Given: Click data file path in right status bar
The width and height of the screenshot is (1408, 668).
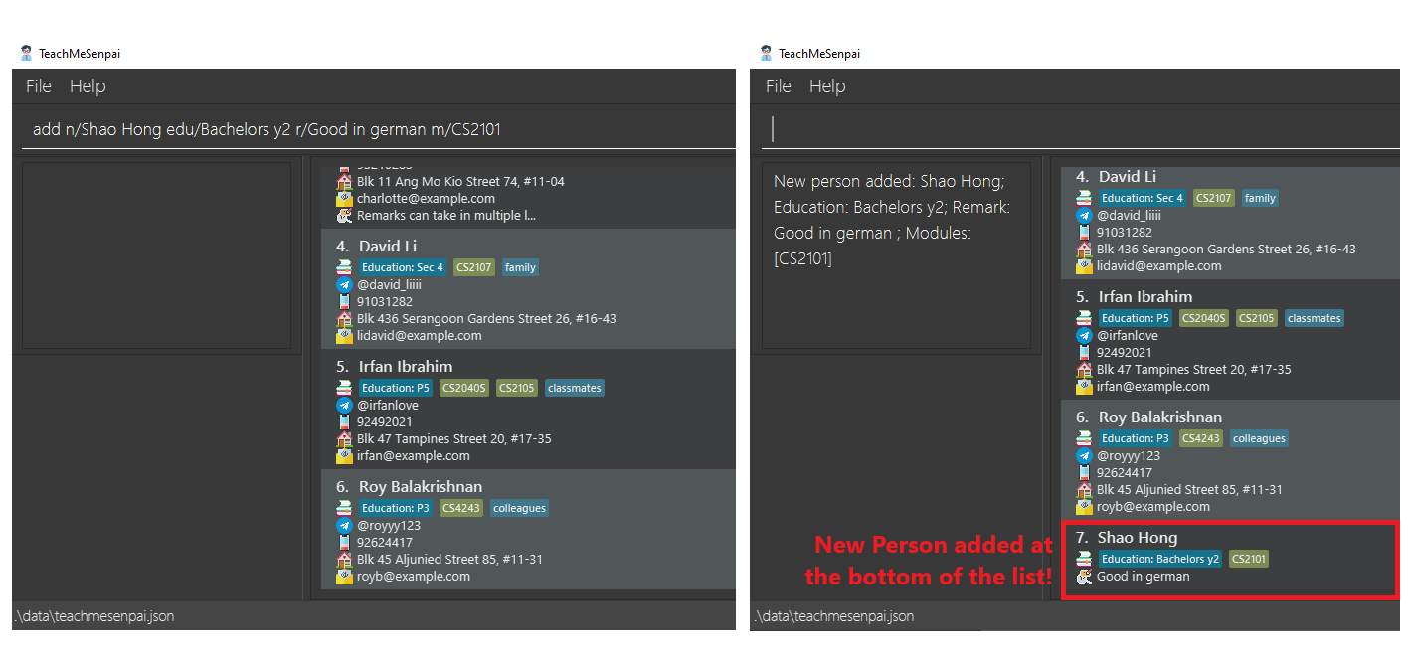Looking at the screenshot, I should (x=835, y=616).
